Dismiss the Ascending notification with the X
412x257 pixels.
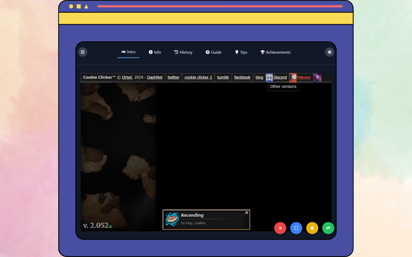[x=247, y=212]
